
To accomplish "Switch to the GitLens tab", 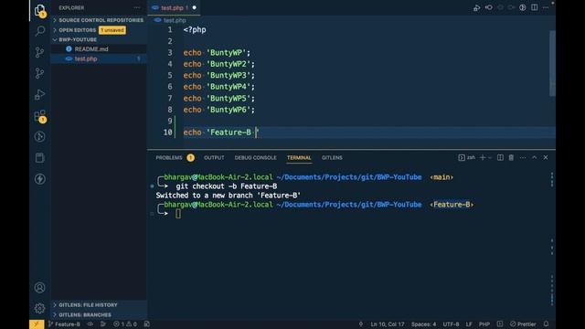I will [x=332, y=158].
